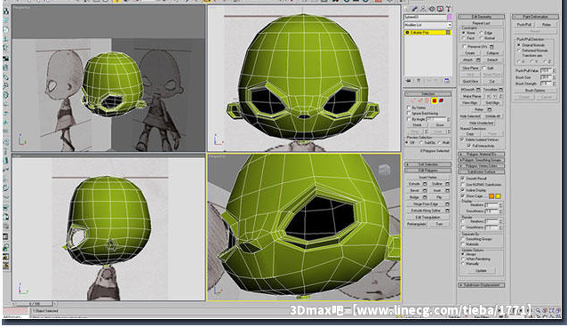Enable Preserve UVs checkbox

[464, 46]
